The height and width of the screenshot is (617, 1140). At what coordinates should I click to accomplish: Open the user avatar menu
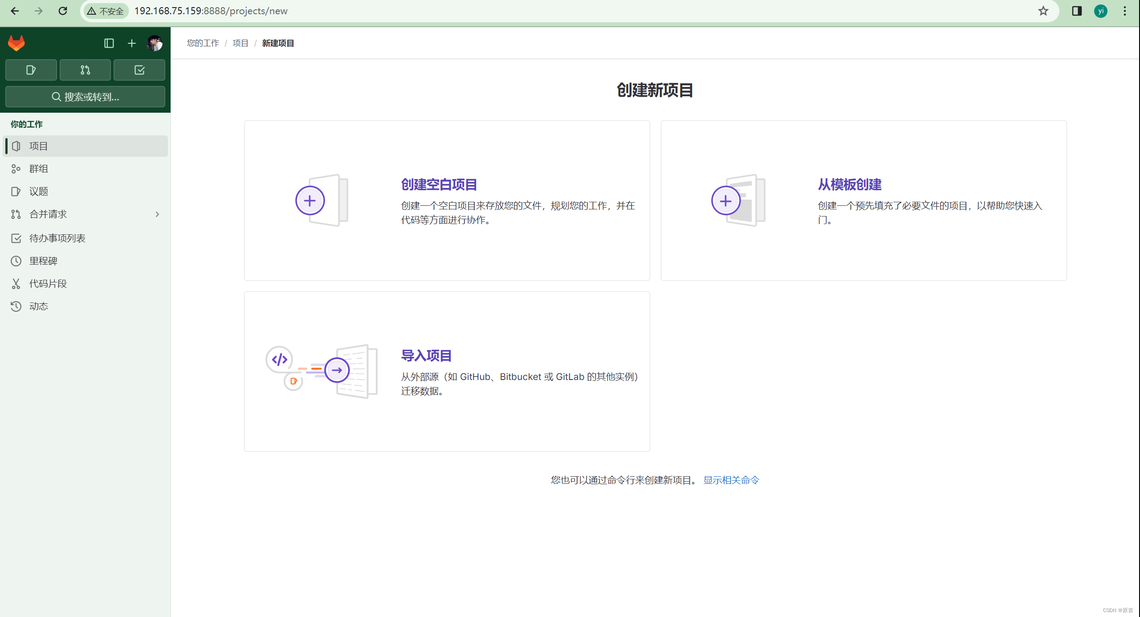(x=154, y=43)
